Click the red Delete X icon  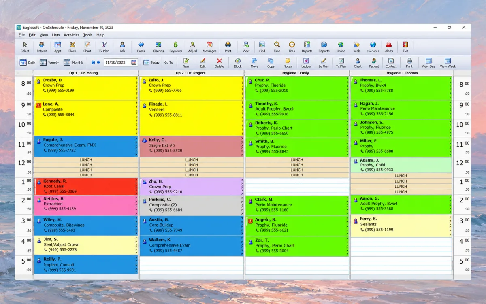point(219,63)
